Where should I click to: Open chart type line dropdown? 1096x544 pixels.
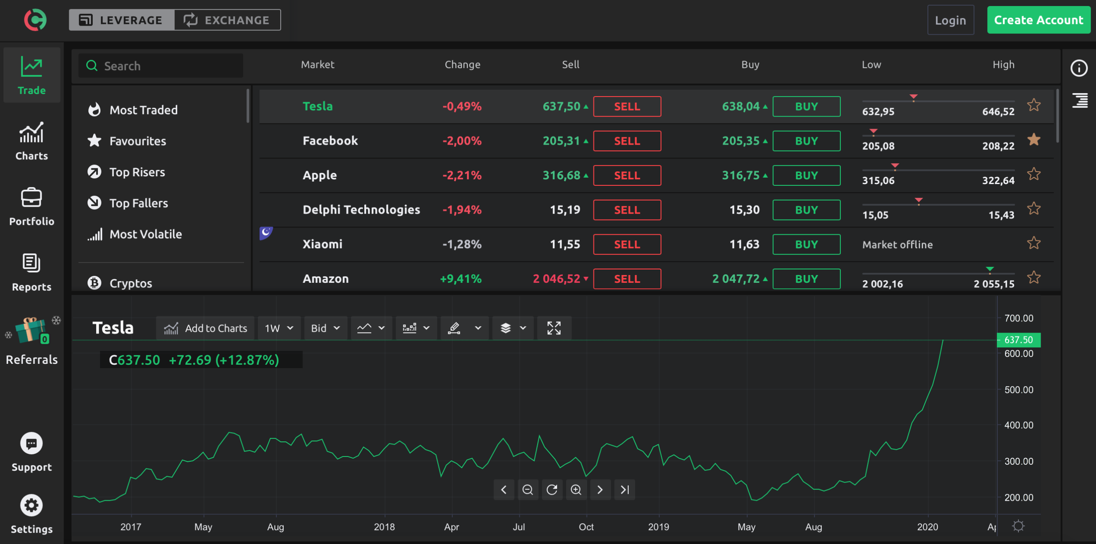click(x=371, y=328)
